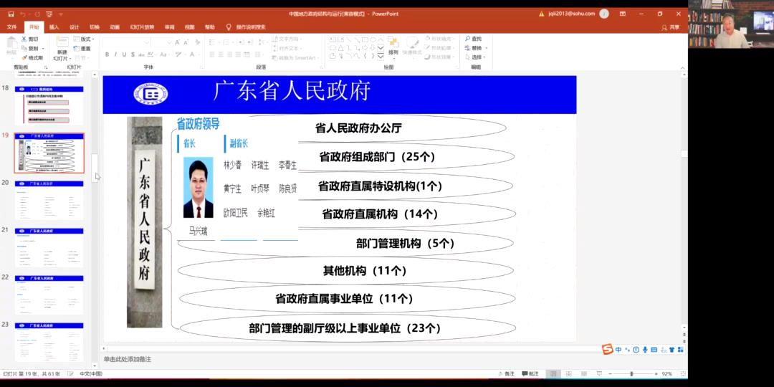Click the Share (共享) icon
Viewport: 774px width, 387px height.
[x=664, y=28]
